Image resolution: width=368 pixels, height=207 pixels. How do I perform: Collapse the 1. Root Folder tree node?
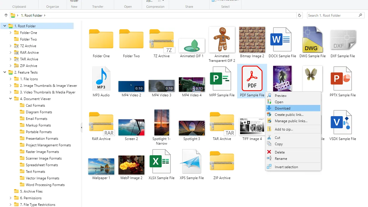coord(5,26)
